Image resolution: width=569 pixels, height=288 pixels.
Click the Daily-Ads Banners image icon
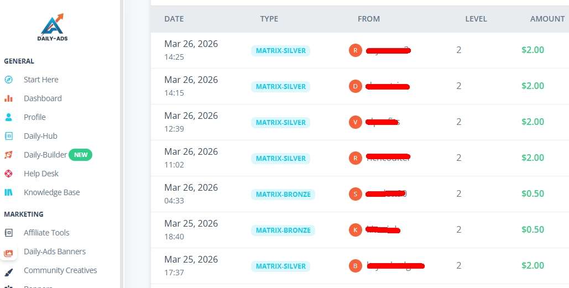coord(8,252)
